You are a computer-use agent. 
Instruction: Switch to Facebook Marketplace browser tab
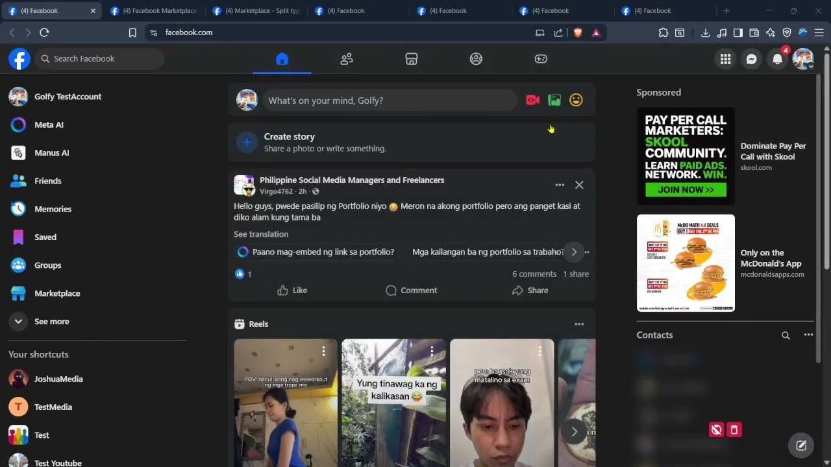pos(154,10)
